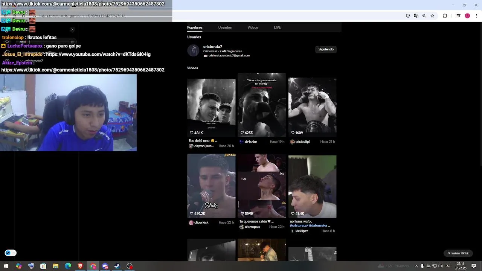Open the cristorata7 username link
482x271 pixels.
pos(213,47)
